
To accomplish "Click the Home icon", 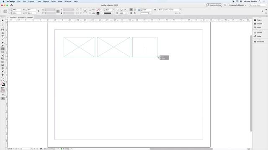I will tap(11, 5).
